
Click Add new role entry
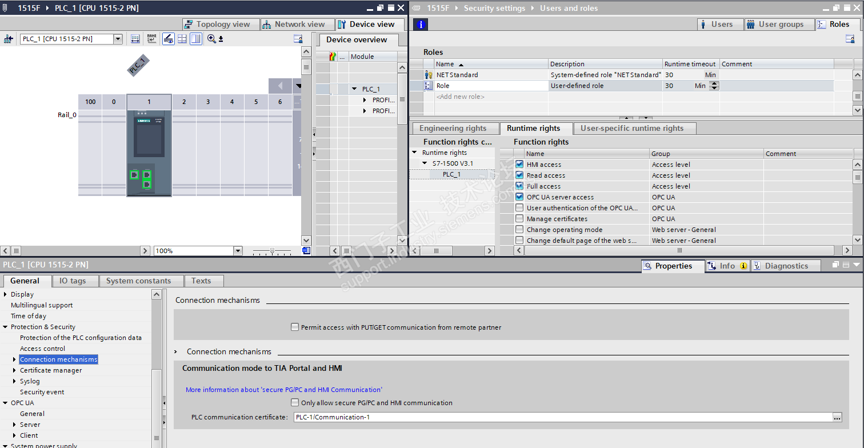(x=461, y=97)
